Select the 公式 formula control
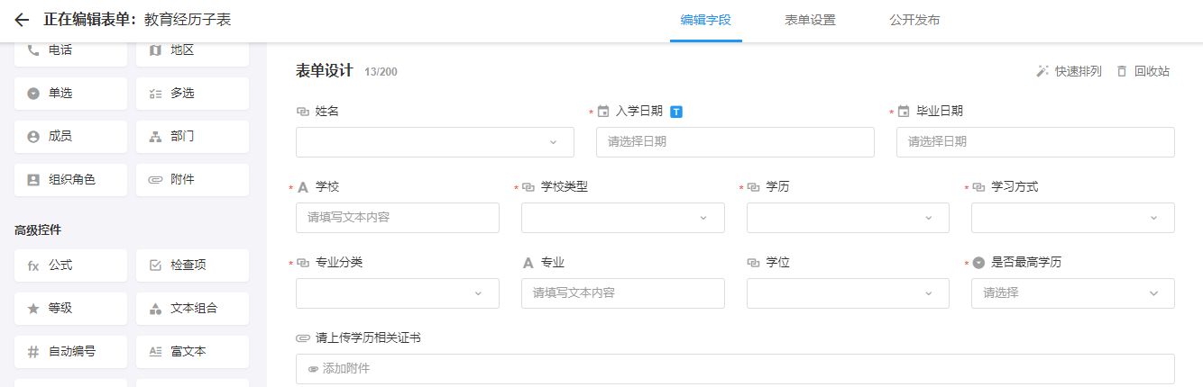The image size is (1203, 387). pos(70,265)
